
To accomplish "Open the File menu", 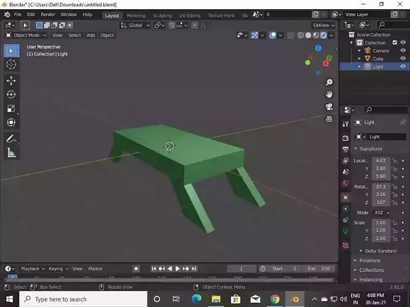I will coord(18,15).
